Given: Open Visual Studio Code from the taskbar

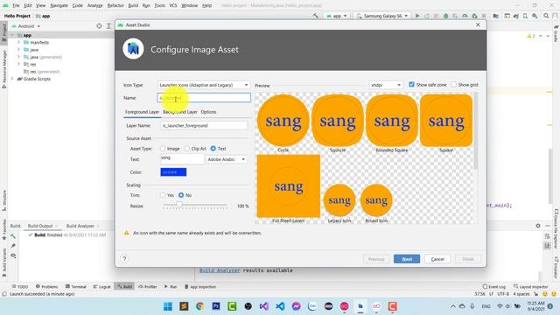Looking at the screenshot, I should click(280, 306).
